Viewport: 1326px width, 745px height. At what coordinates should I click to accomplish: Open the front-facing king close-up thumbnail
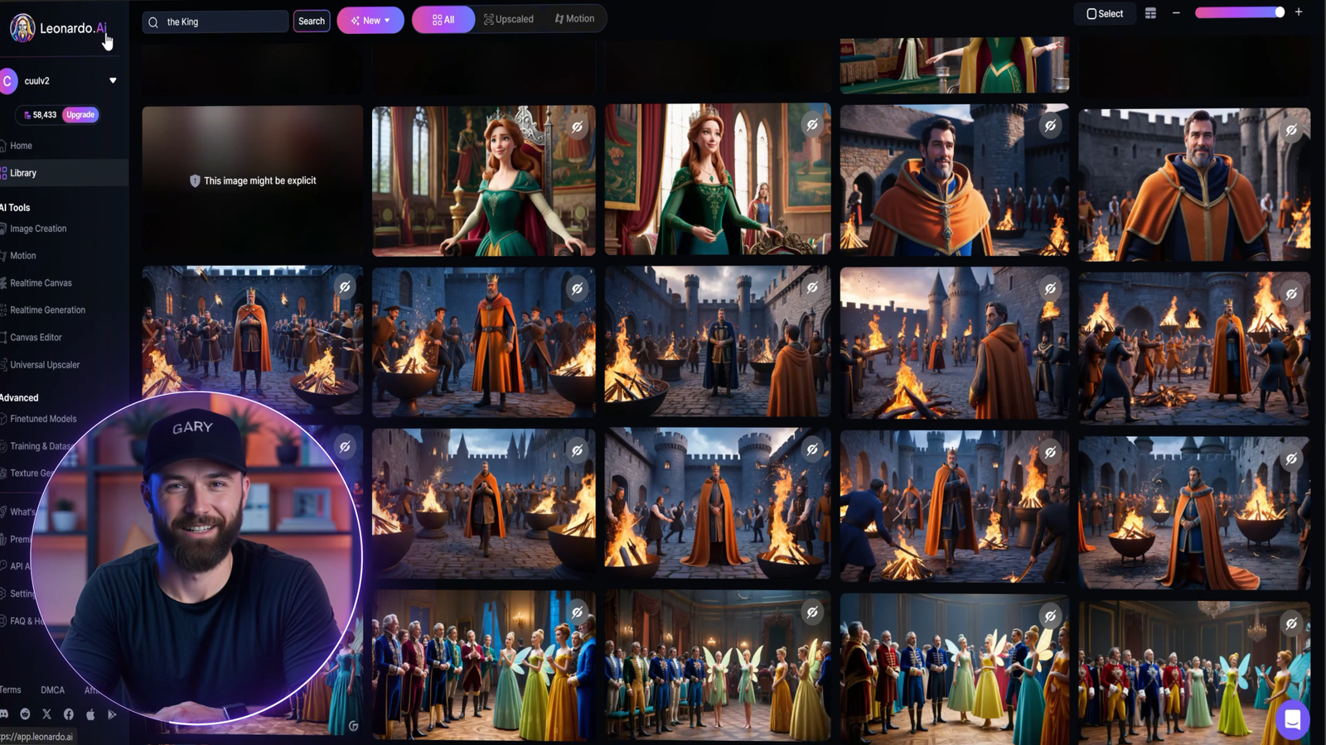point(1194,185)
